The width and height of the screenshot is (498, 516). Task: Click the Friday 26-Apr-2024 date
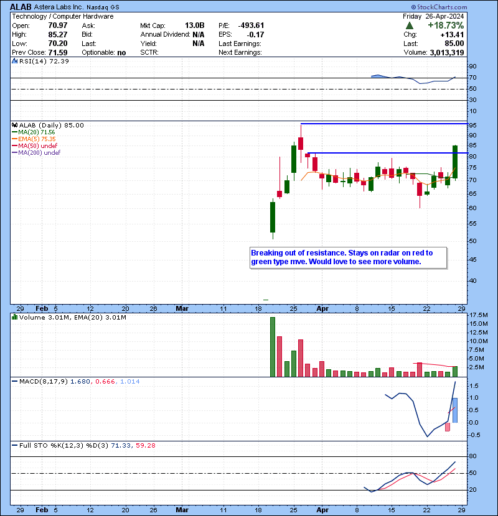(x=433, y=16)
